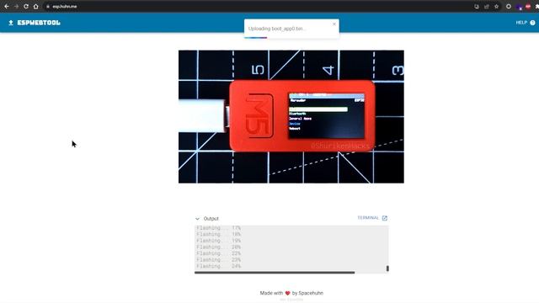Go back in the browser
Screen dimensions: 539x303
click(7, 7)
